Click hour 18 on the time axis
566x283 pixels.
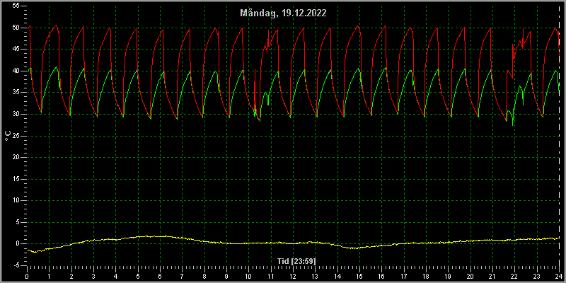click(x=426, y=277)
